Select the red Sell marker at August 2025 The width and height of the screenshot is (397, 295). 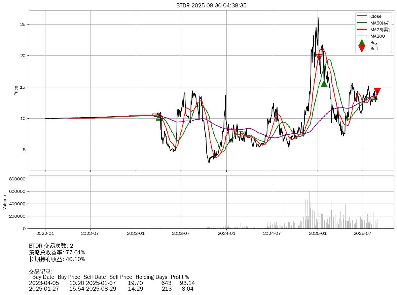[377, 91]
